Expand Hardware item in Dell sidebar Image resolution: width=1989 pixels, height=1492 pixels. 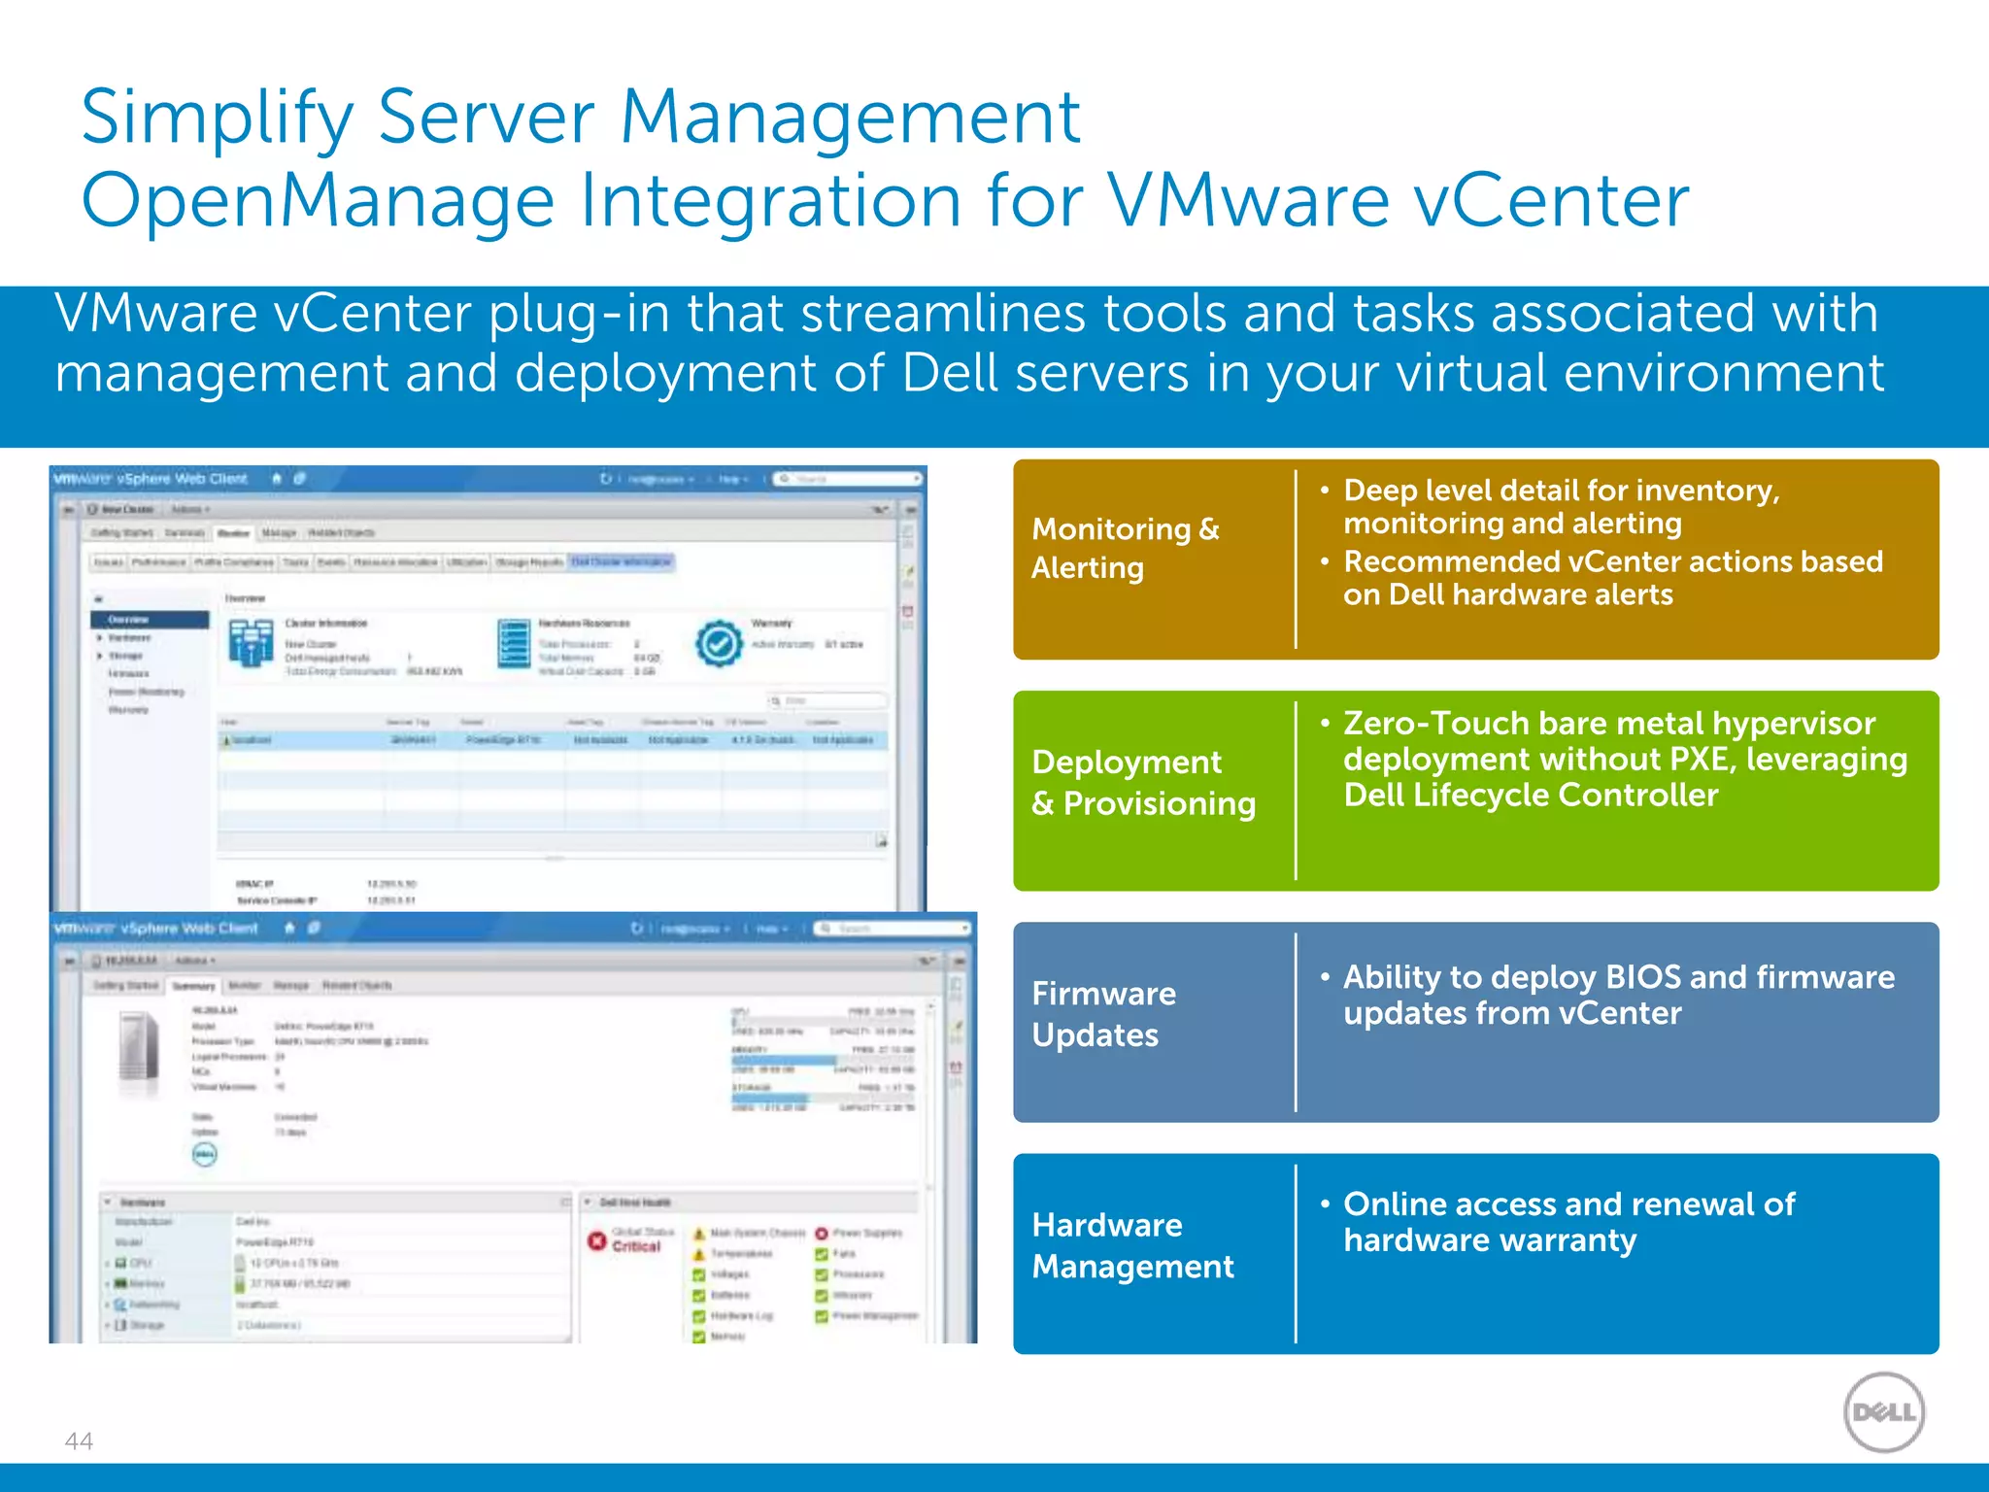(x=100, y=638)
